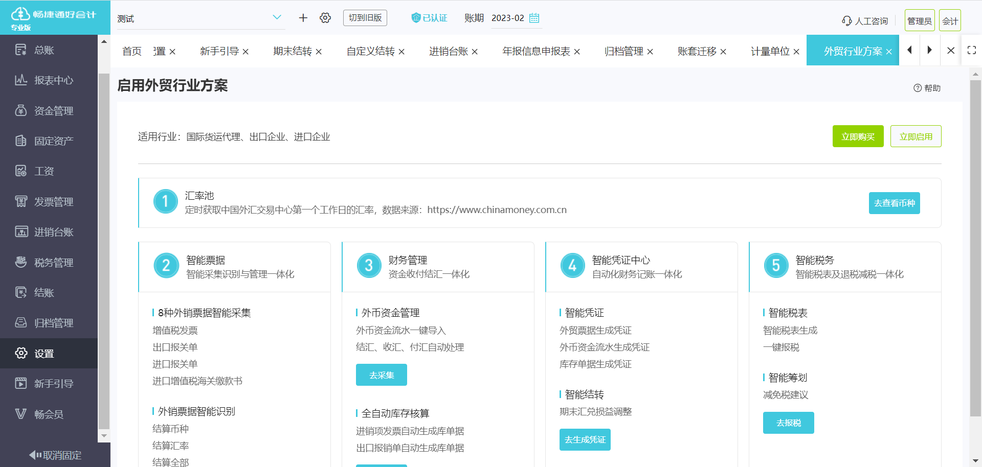982x467 pixels.
Task: Open 报表中心 in the sidebar
Action: click(x=49, y=80)
